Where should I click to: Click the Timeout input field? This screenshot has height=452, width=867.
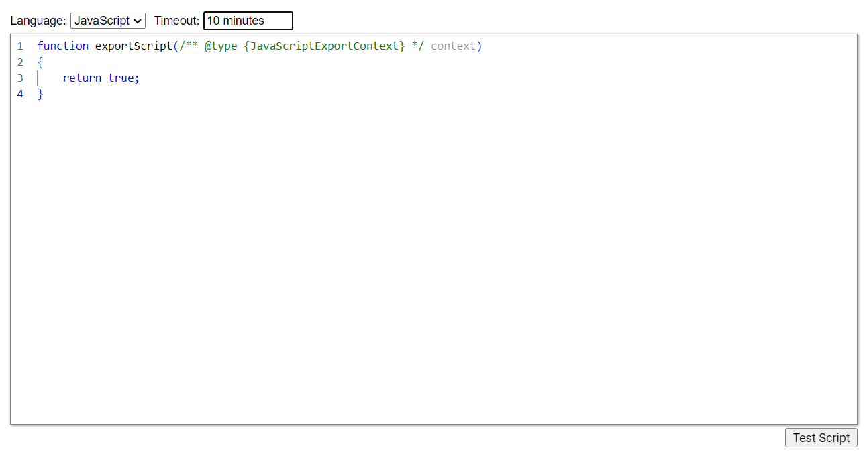click(x=248, y=21)
